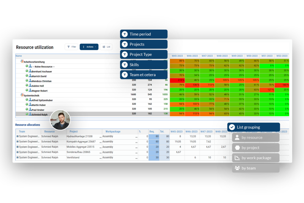Image resolution: width=304 pixels, height=203 pixels.
Task: Click the Filter button
Action: pos(71,47)
